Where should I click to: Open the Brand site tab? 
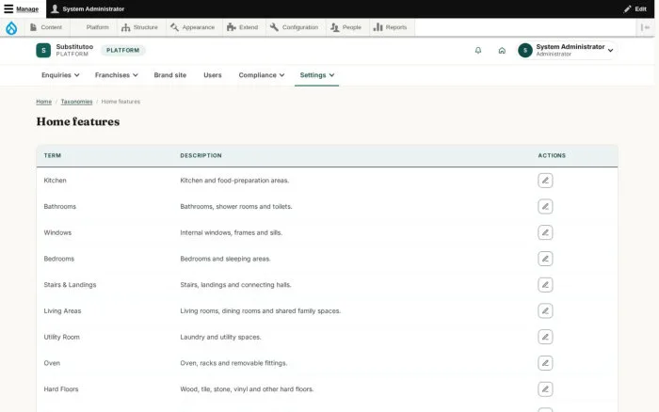pos(169,75)
